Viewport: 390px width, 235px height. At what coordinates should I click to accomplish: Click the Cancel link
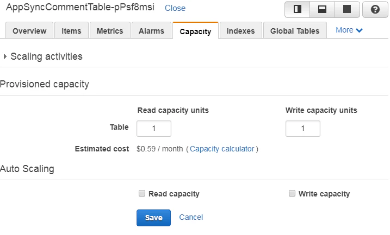[x=191, y=217]
